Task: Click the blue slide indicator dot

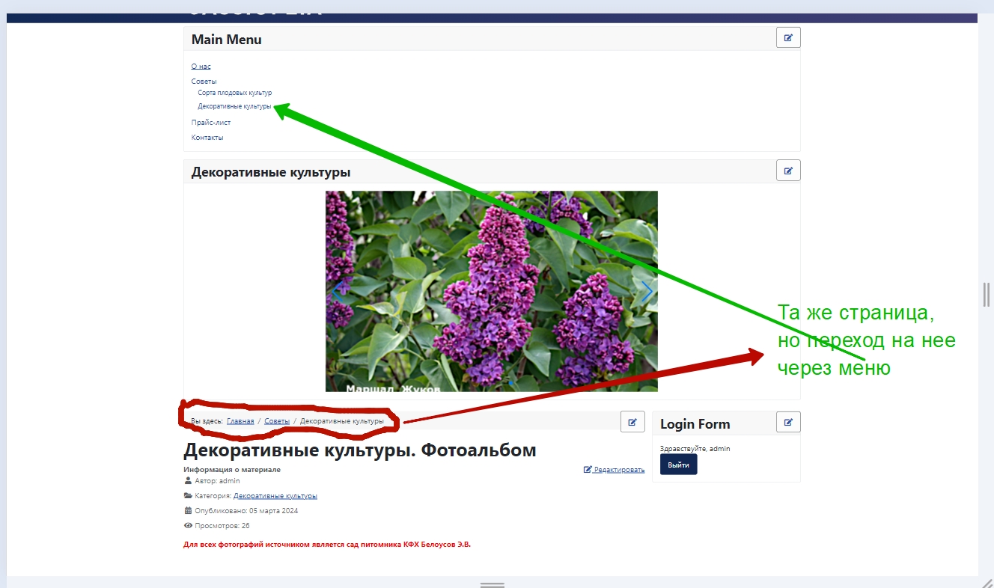Action: pos(511,382)
